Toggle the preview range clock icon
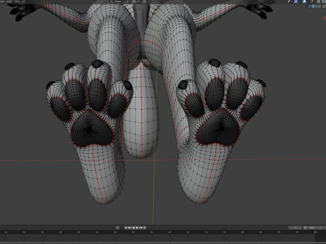The width and height of the screenshot is (326, 244). (x=305, y=228)
